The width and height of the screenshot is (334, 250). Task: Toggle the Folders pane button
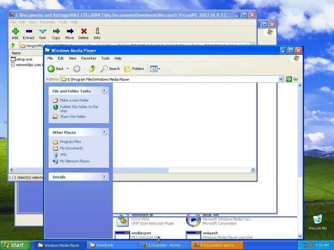pyautogui.click(x=134, y=69)
